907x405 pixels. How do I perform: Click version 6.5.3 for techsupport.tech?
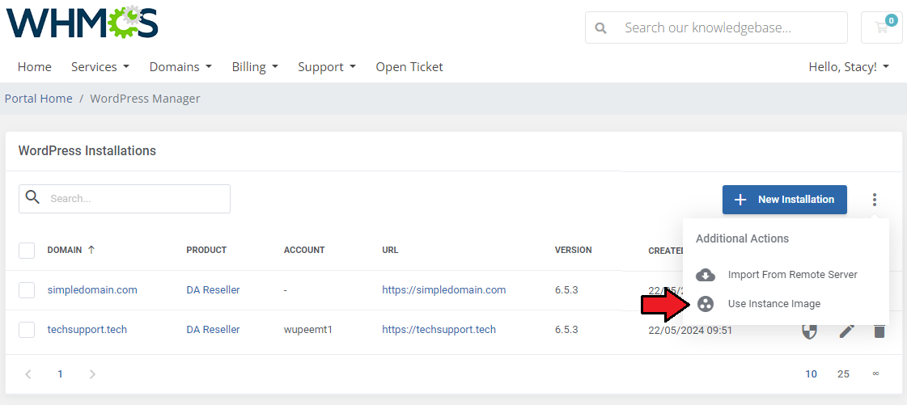point(566,330)
